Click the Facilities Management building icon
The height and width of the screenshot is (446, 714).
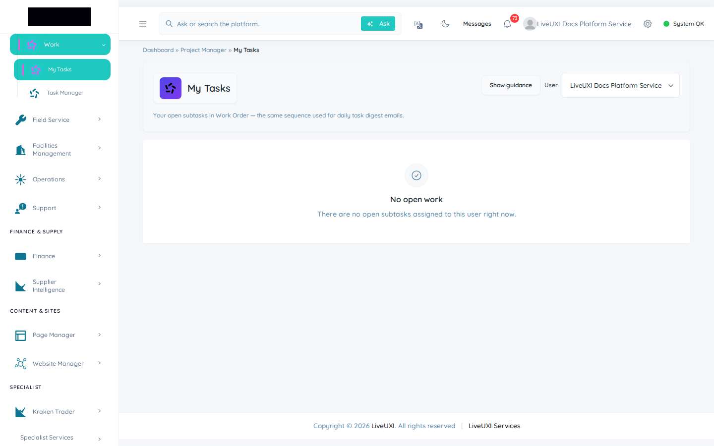(21, 150)
